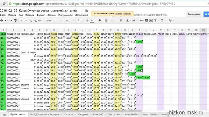Open Журнал учета sheet tab dropdown arrow
209x117 pixels.
(x=27, y=114)
